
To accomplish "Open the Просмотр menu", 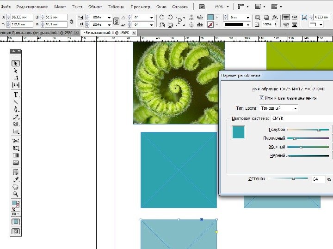I will point(140,7).
